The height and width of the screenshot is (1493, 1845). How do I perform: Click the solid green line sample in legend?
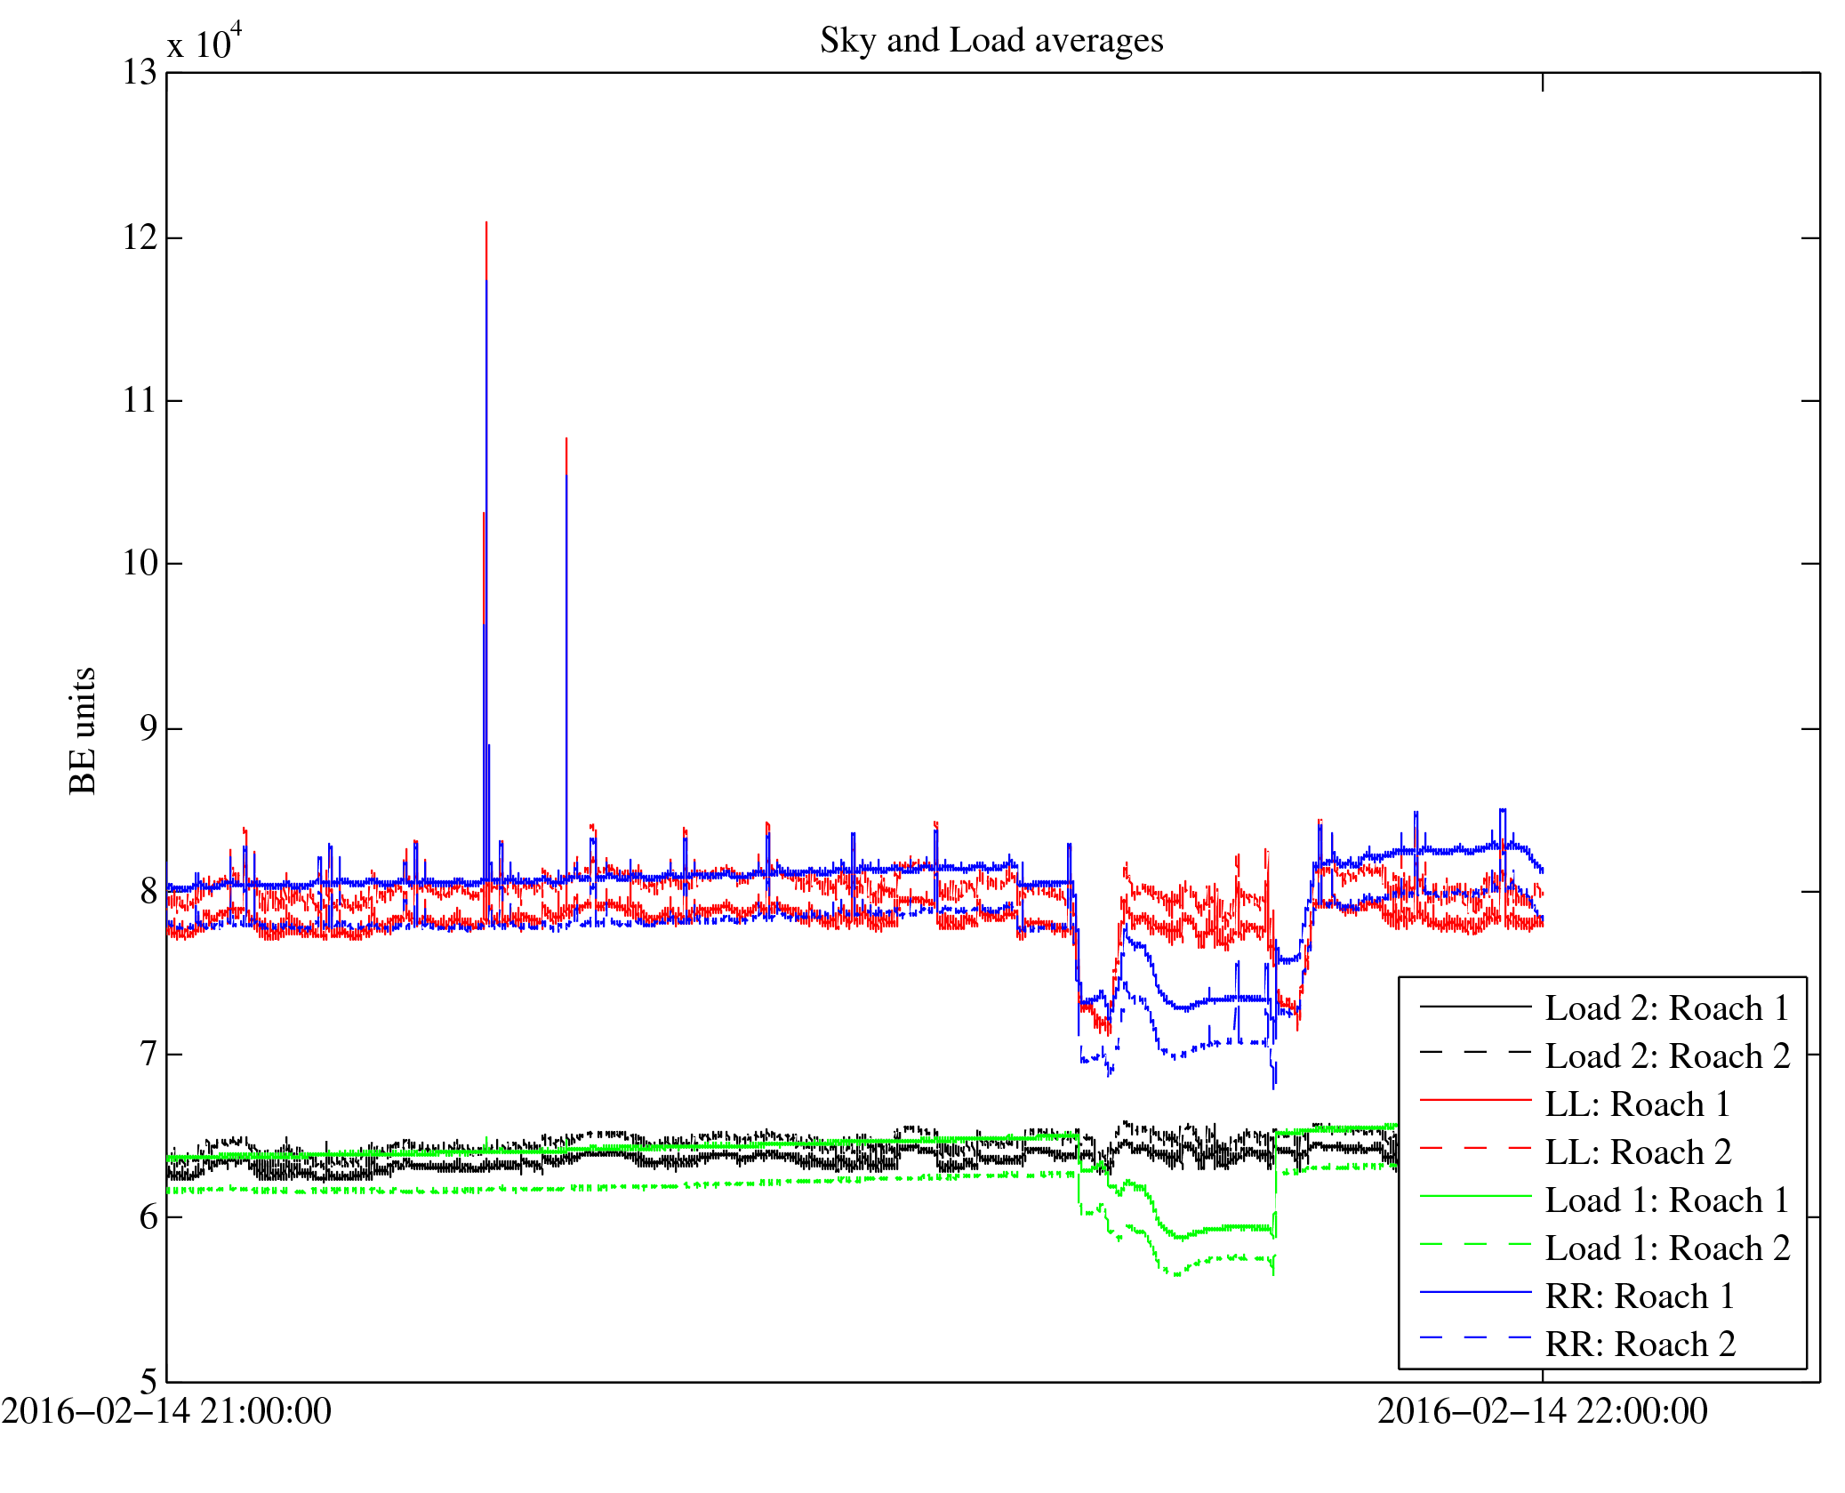[1476, 1197]
